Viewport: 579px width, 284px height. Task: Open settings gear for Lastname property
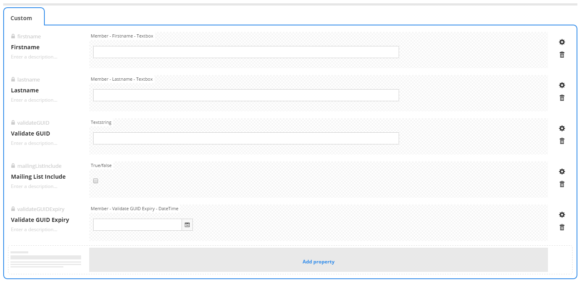pos(562,85)
